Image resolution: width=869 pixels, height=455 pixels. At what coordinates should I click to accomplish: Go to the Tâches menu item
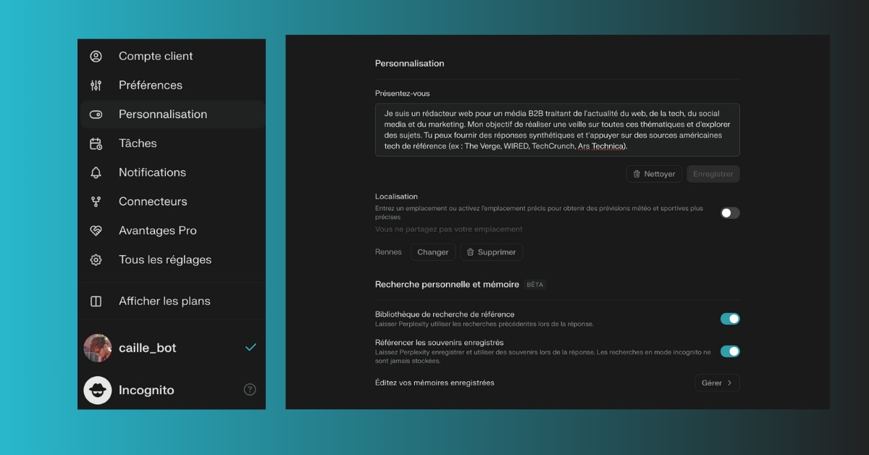[x=172, y=143]
